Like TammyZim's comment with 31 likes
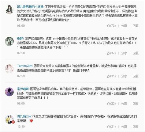The image size is (145, 132). [111, 76]
